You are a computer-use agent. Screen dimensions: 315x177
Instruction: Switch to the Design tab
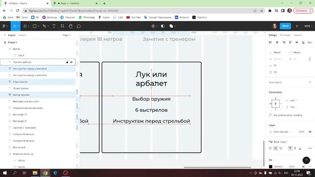pyautogui.click(x=273, y=35)
